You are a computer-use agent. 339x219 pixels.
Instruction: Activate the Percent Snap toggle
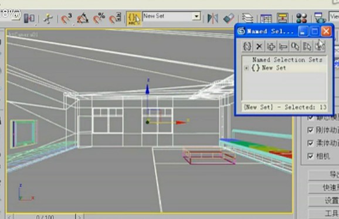[x=99, y=18]
